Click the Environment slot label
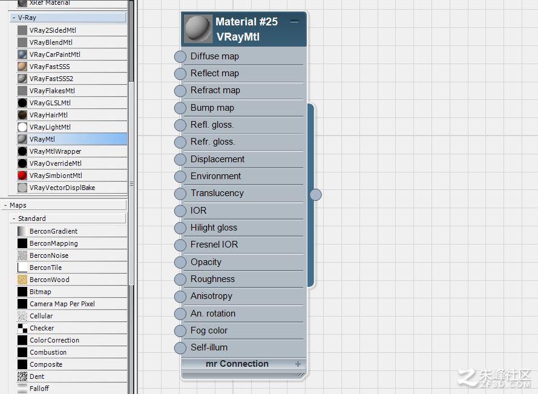 click(x=215, y=176)
